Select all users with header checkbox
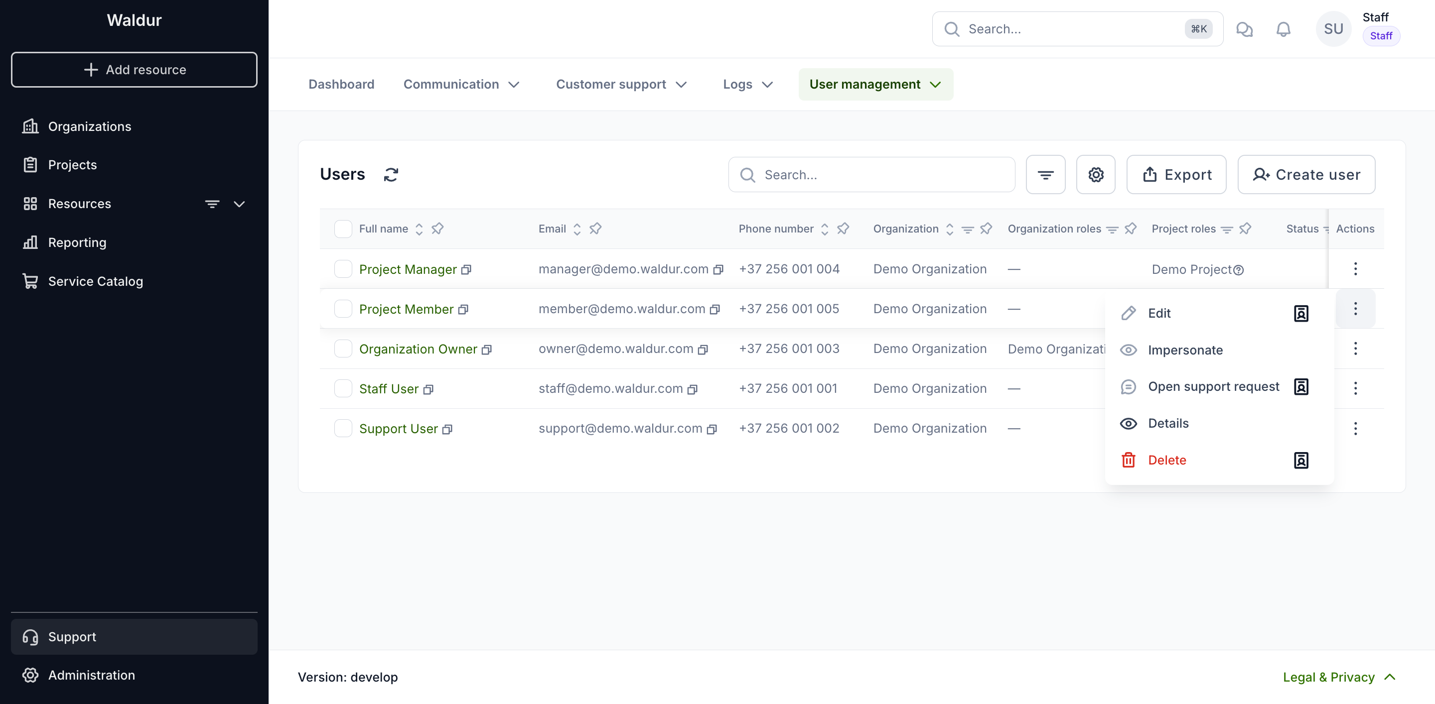This screenshot has height=704, width=1435. tap(343, 229)
